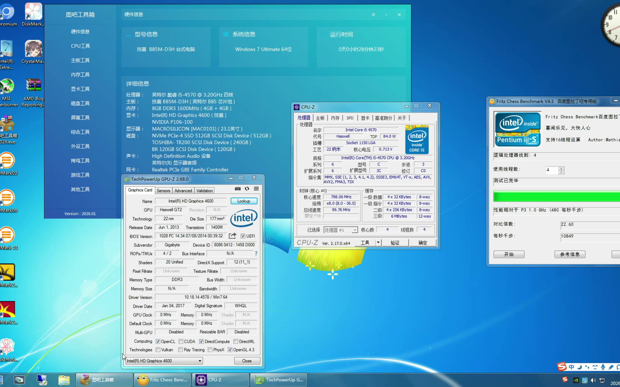Open the 3DMark06 desktop shortcut

(8, 201)
